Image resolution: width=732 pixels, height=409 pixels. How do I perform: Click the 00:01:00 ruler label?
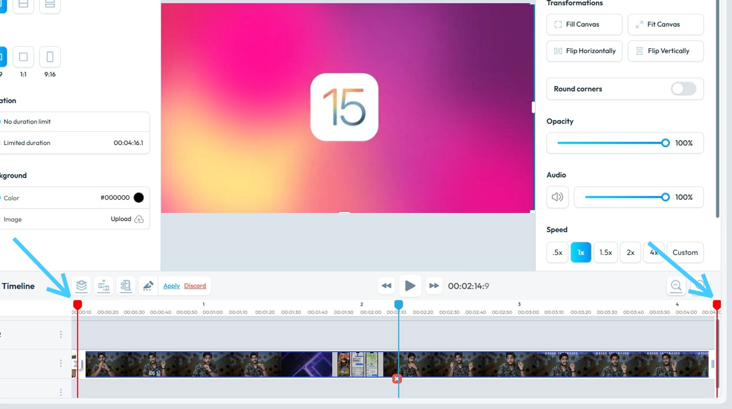212,312
